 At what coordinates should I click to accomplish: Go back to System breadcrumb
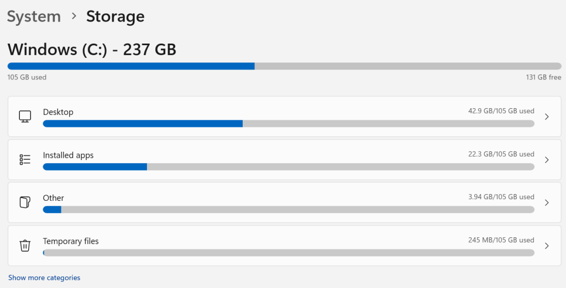[34, 17]
